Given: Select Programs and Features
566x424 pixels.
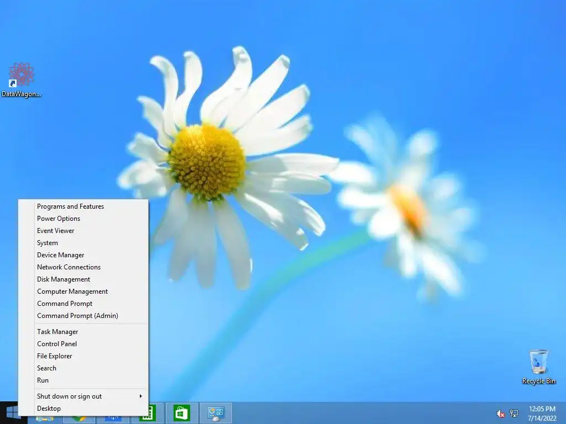Looking at the screenshot, I should pos(83,206).
